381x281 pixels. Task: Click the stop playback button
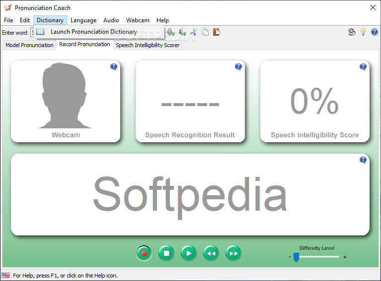[x=166, y=253]
